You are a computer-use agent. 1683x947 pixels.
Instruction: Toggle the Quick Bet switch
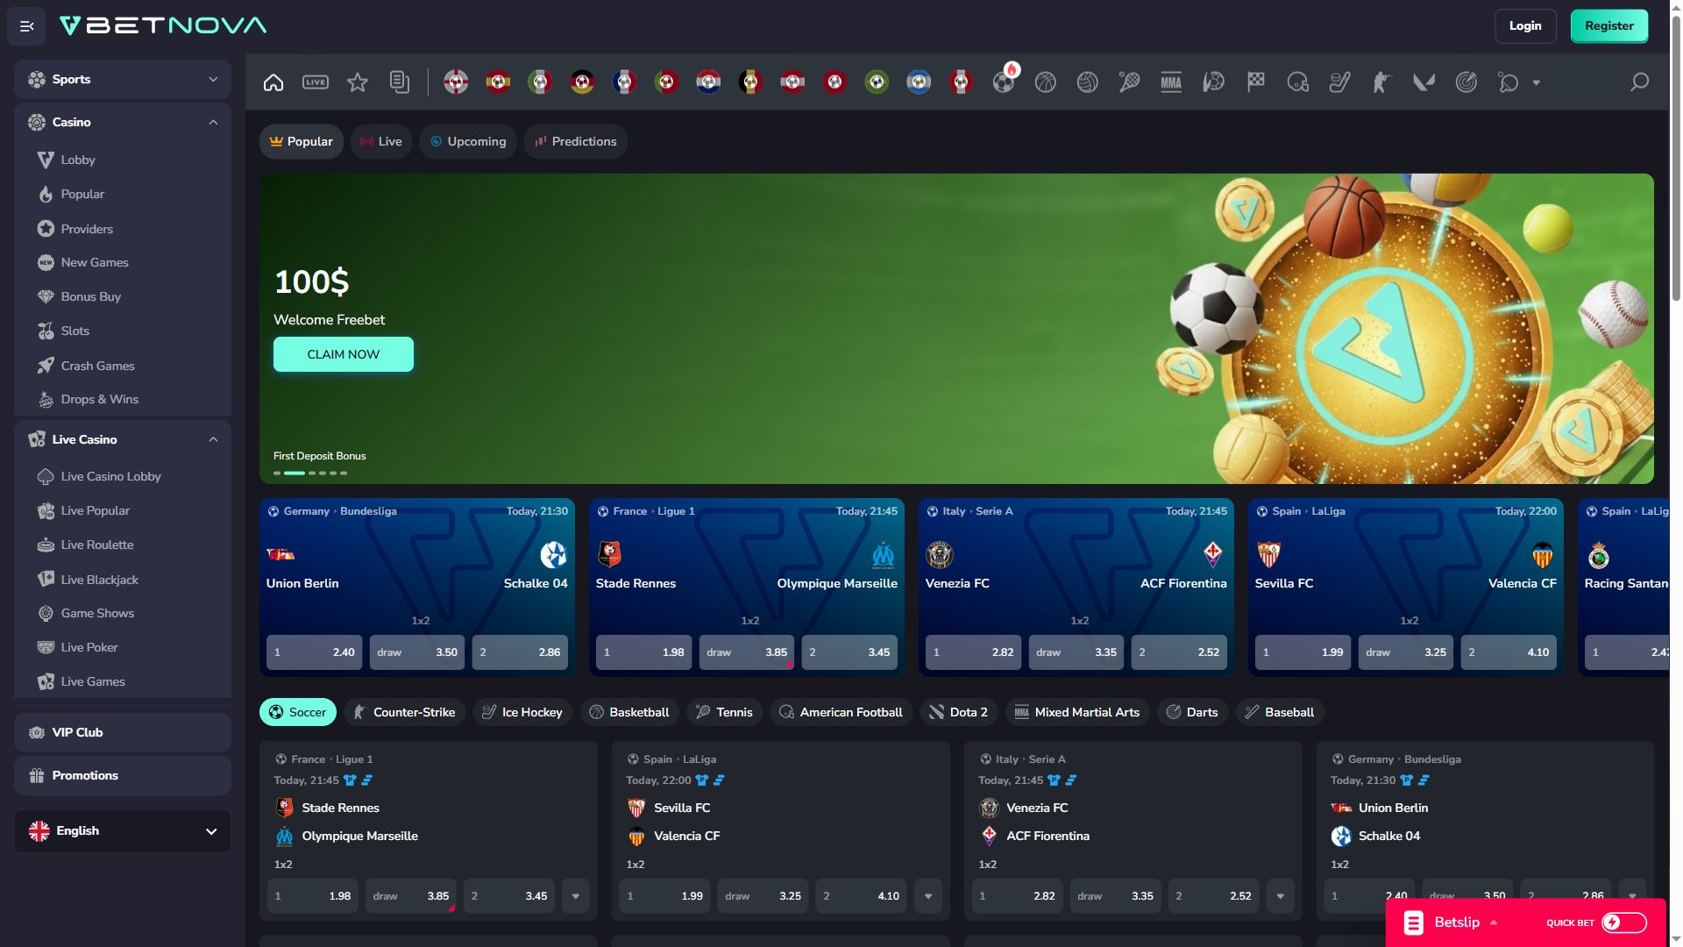tap(1624, 922)
